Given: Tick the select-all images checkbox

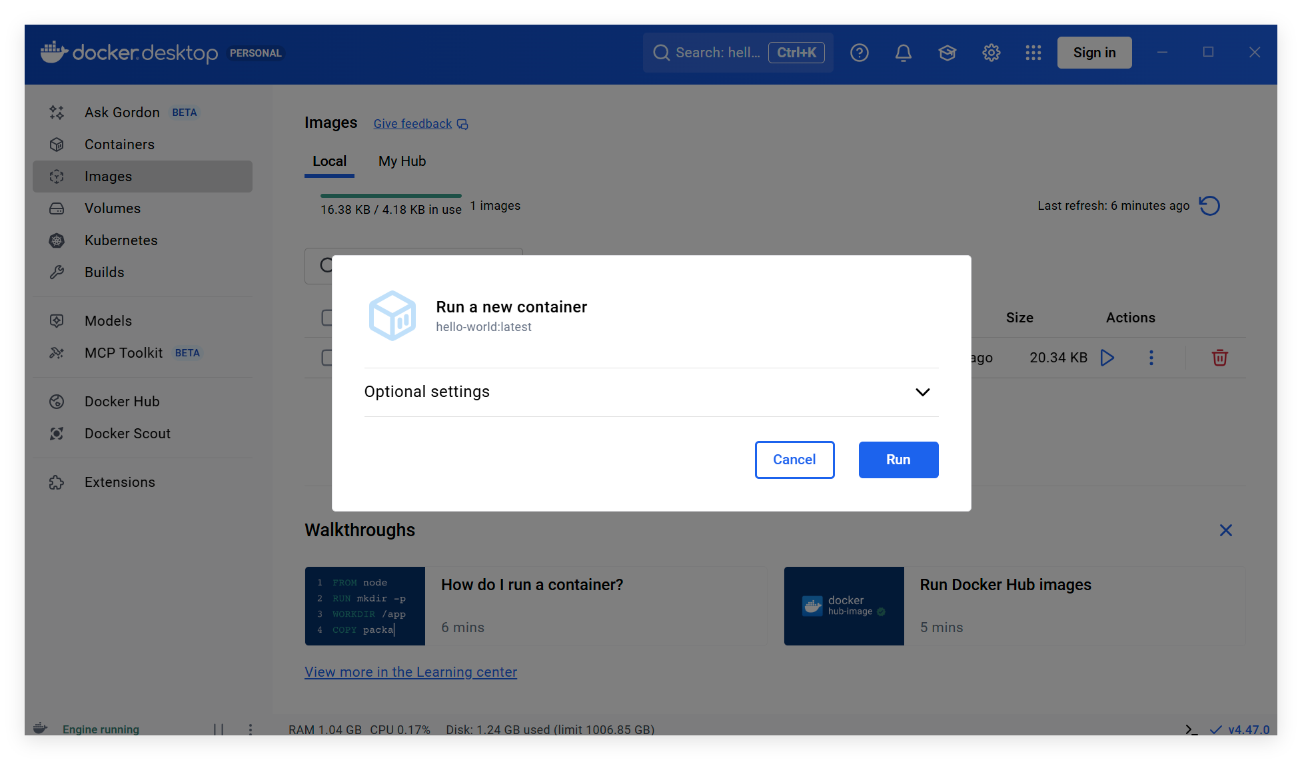Looking at the screenshot, I should [x=326, y=318].
